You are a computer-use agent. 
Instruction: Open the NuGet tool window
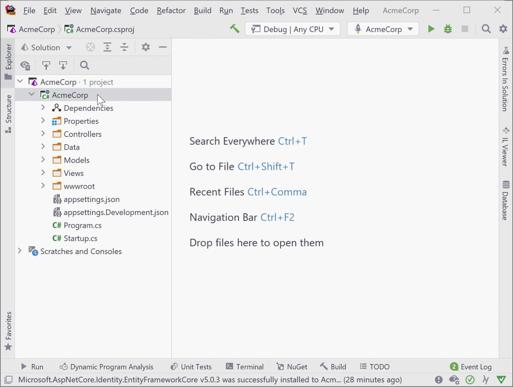pos(292,366)
